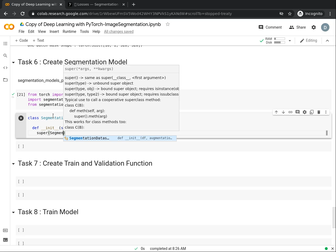Open the terminal icon at bottom left
Image resolution: width=336 pixels, height=252 pixels.
[x=5, y=240]
